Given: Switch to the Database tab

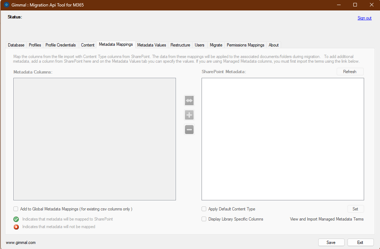Looking at the screenshot, I should click(16, 45).
